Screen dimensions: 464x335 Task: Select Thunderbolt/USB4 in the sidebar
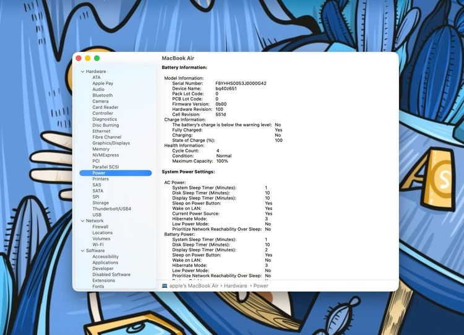(112, 209)
